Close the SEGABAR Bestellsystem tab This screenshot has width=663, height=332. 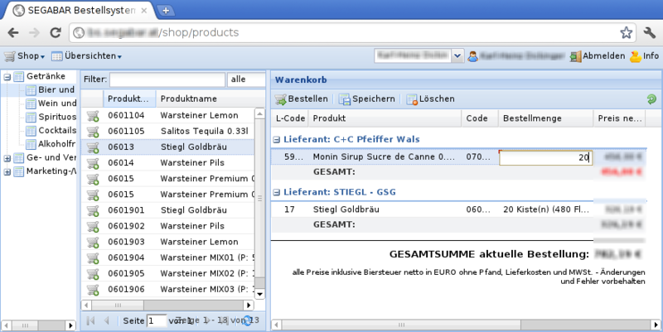pos(143,11)
